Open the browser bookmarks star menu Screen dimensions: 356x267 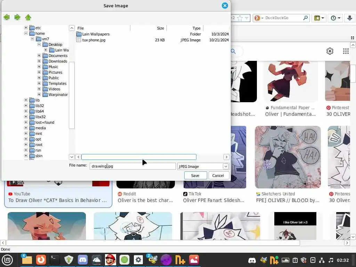click(x=319, y=18)
